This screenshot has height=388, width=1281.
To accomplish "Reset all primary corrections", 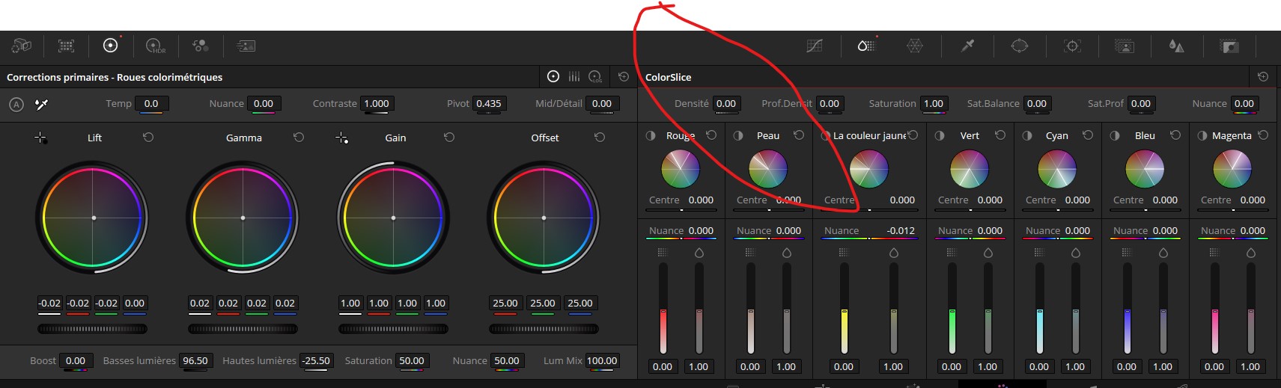I will [x=624, y=76].
